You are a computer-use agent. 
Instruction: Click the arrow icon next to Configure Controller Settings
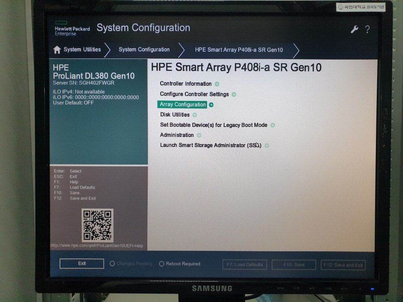pos(234,95)
